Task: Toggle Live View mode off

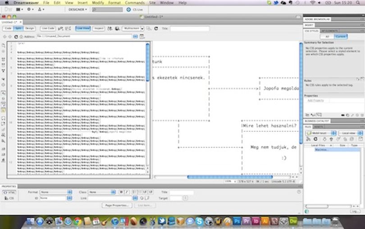Action: click(x=83, y=28)
